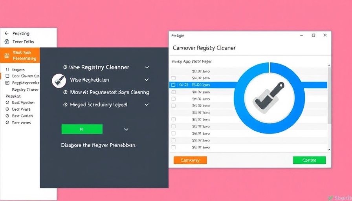352x201 pixels.
Task: Open the "Toner Pefiks" sidebar item
Action: pyautogui.click(x=23, y=42)
